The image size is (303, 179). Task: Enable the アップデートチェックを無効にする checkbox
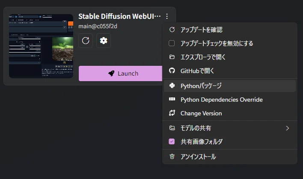[x=172, y=43]
